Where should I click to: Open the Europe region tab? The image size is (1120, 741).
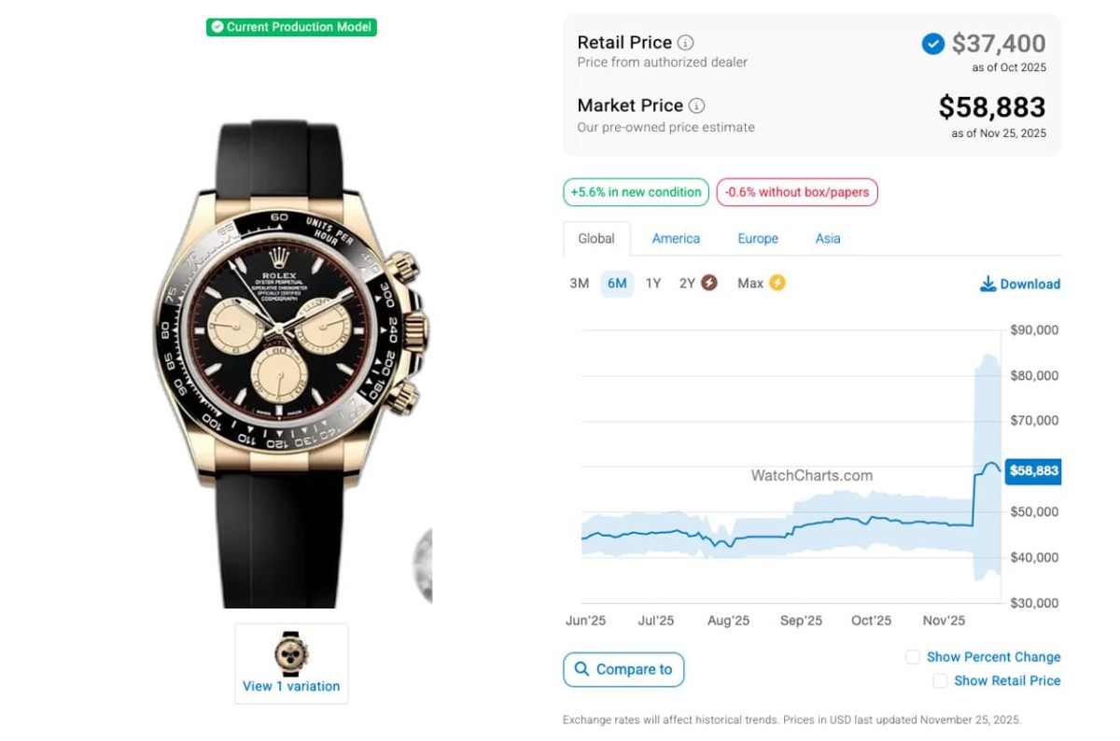(758, 239)
